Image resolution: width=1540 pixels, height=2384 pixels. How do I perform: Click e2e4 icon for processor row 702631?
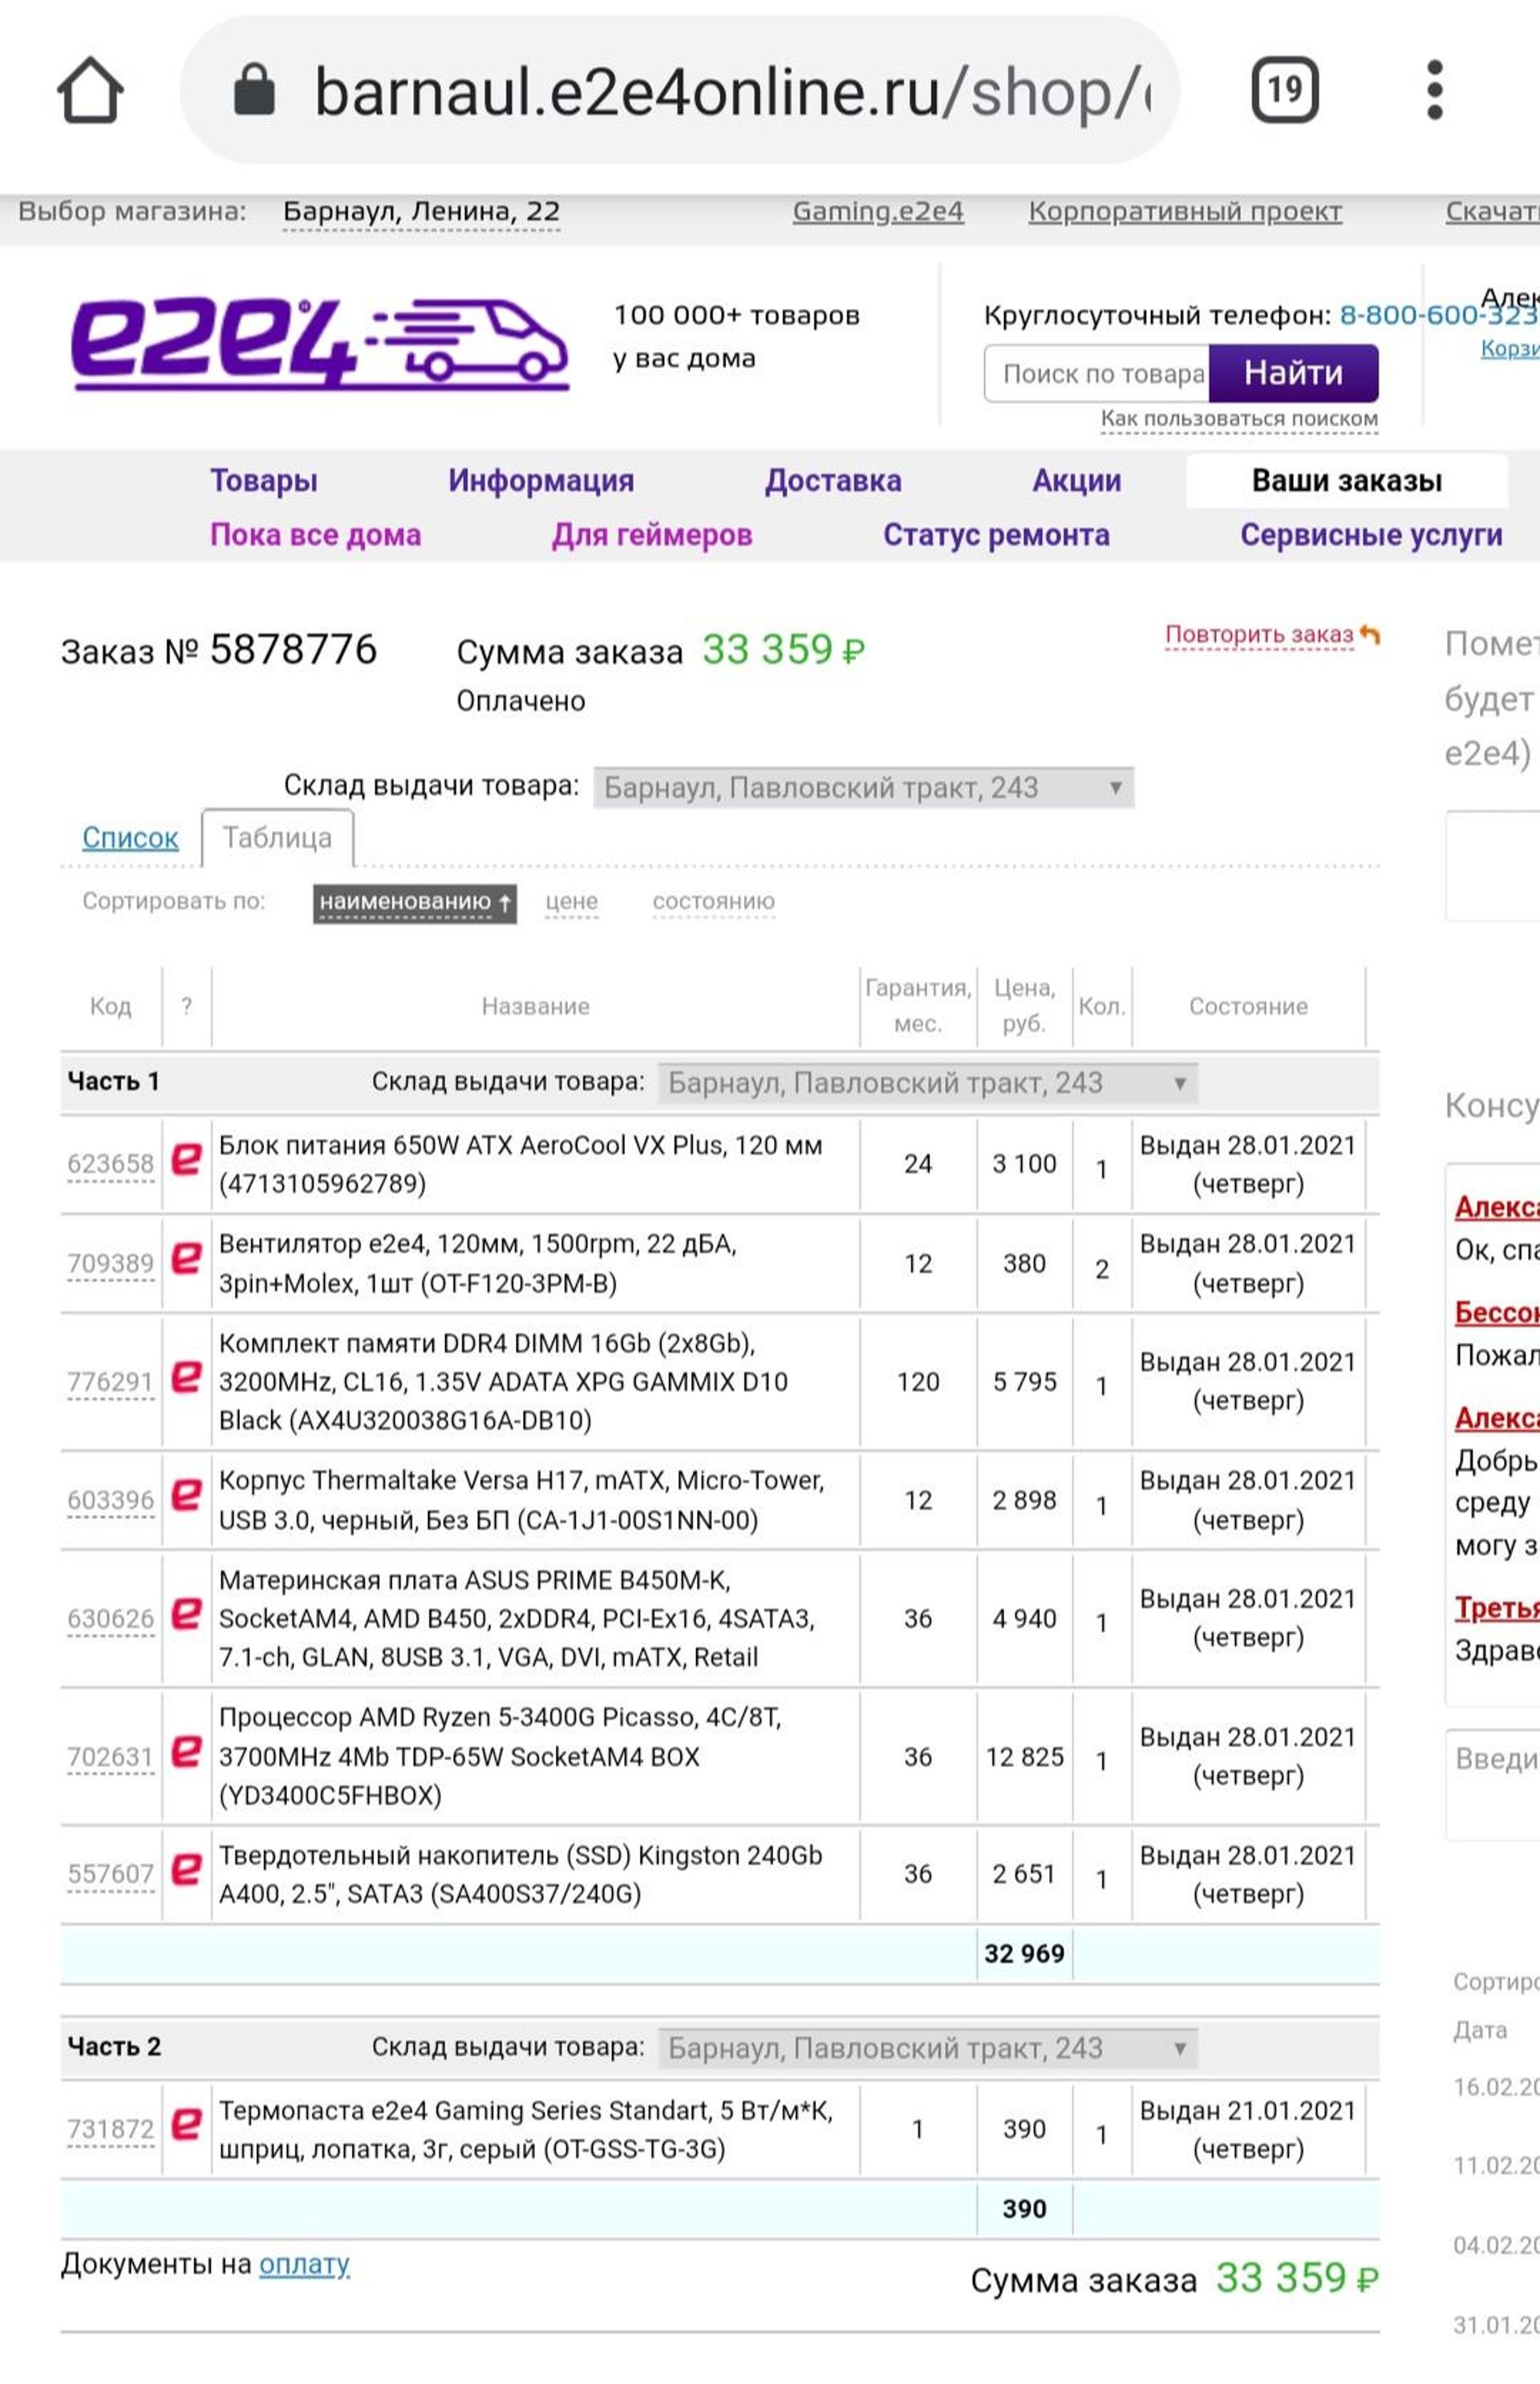point(186,1751)
